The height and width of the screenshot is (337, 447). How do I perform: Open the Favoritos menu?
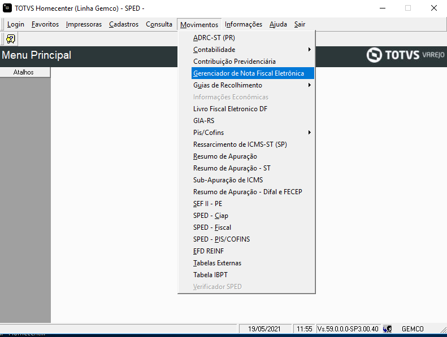tap(45, 24)
